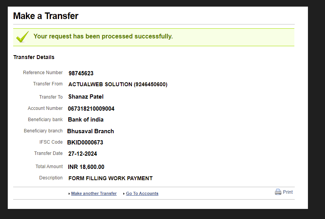
Task: Click the beneficiary name Shanaz Patel
Action: click(x=86, y=97)
